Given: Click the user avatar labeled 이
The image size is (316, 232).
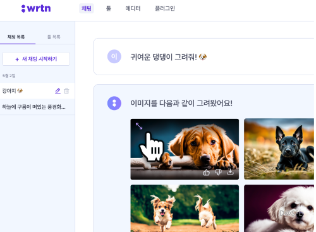Looking at the screenshot, I should pyautogui.click(x=114, y=56).
